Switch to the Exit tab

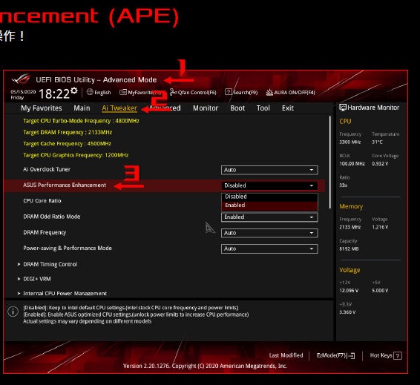[288, 108]
